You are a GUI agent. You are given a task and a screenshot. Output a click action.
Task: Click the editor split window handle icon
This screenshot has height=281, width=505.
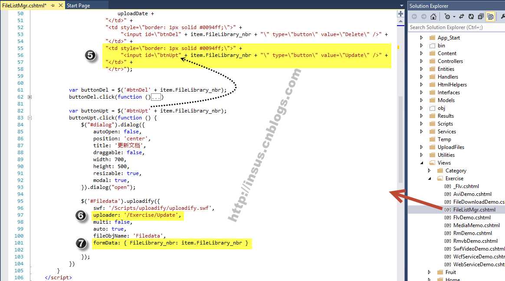(400, 14)
